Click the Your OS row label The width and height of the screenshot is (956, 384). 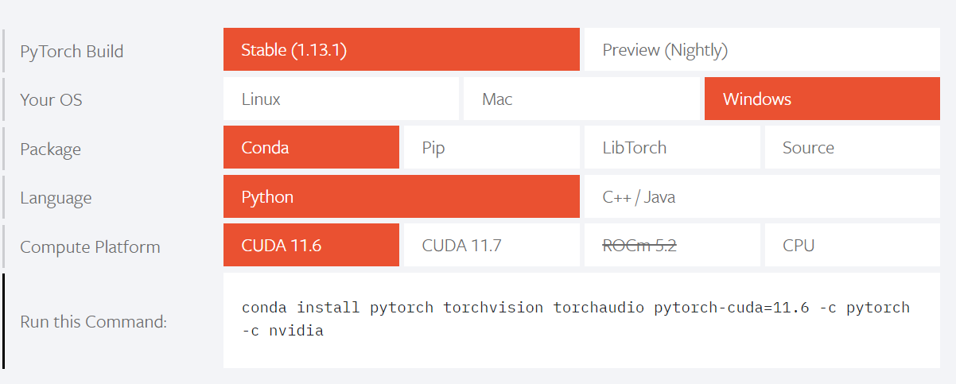(x=51, y=100)
